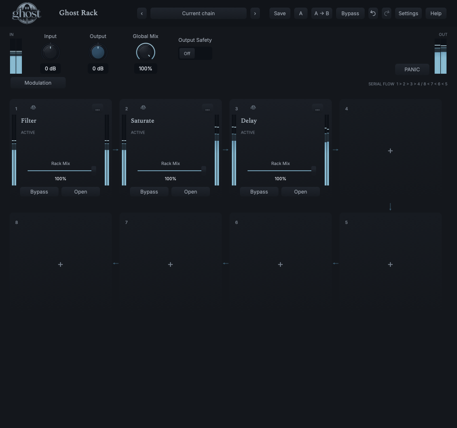Open the Delay slot options menu (...)
The height and width of the screenshot is (428, 457).
pos(318,108)
